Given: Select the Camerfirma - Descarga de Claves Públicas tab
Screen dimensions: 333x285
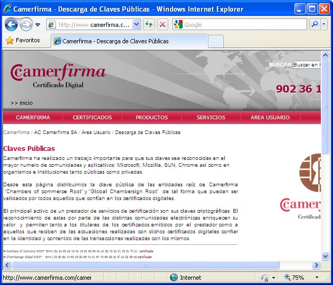Looking at the screenshot, I should tap(129, 41).
